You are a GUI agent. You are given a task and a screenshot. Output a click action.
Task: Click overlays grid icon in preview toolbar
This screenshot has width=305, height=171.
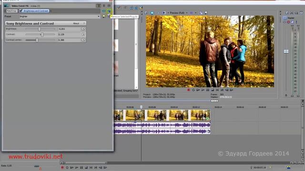(x=192, y=13)
